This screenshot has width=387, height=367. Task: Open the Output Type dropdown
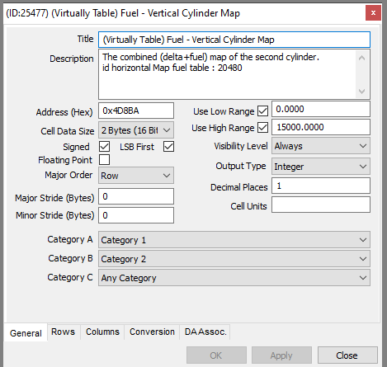point(321,167)
